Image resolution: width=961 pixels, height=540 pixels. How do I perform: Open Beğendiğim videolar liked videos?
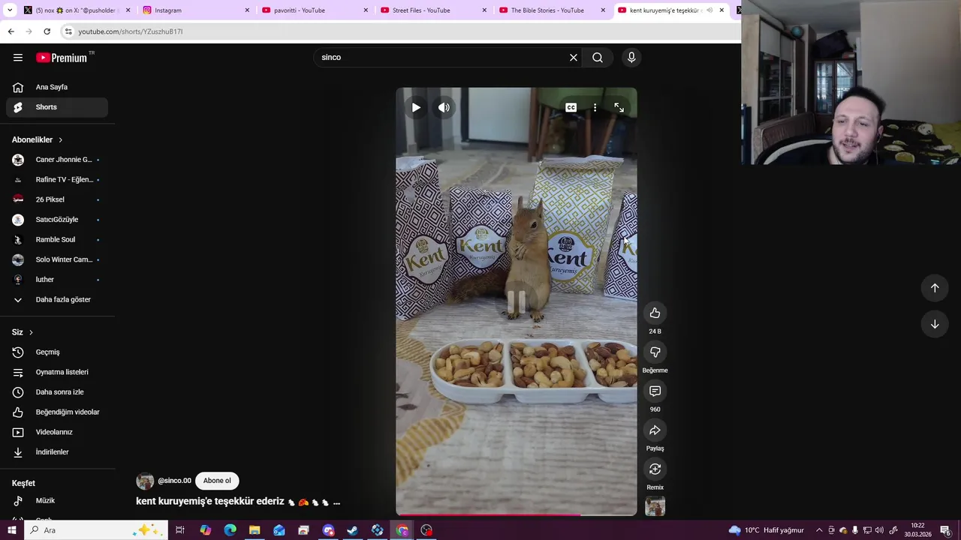point(57,412)
